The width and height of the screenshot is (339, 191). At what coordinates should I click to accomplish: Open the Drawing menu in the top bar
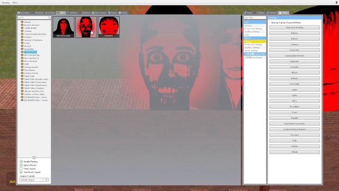coord(6,3)
